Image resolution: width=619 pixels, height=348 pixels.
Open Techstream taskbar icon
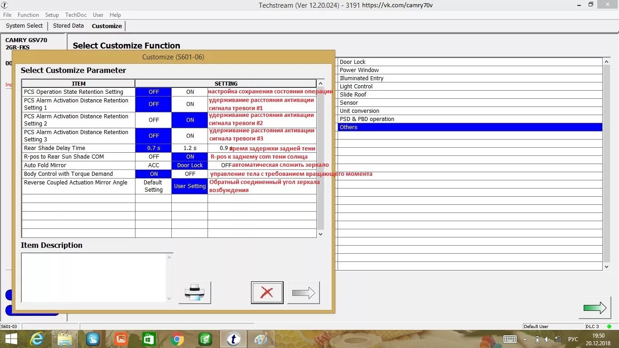tap(233, 339)
